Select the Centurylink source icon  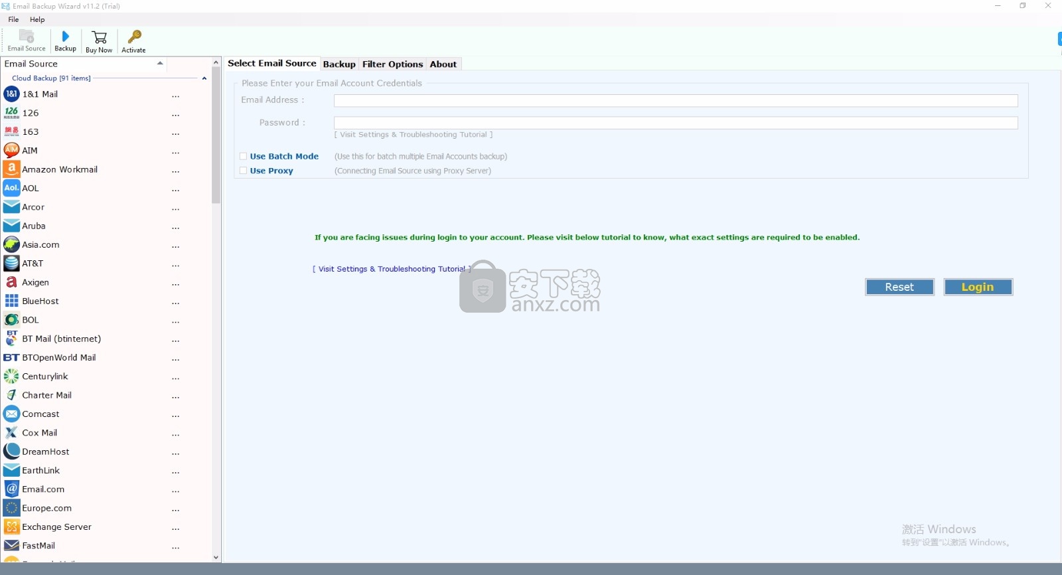pyautogui.click(x=11, y=376)
